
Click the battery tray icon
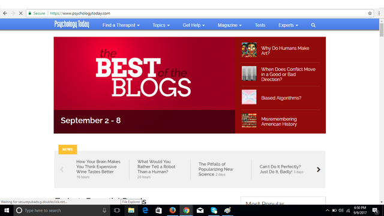334,211
